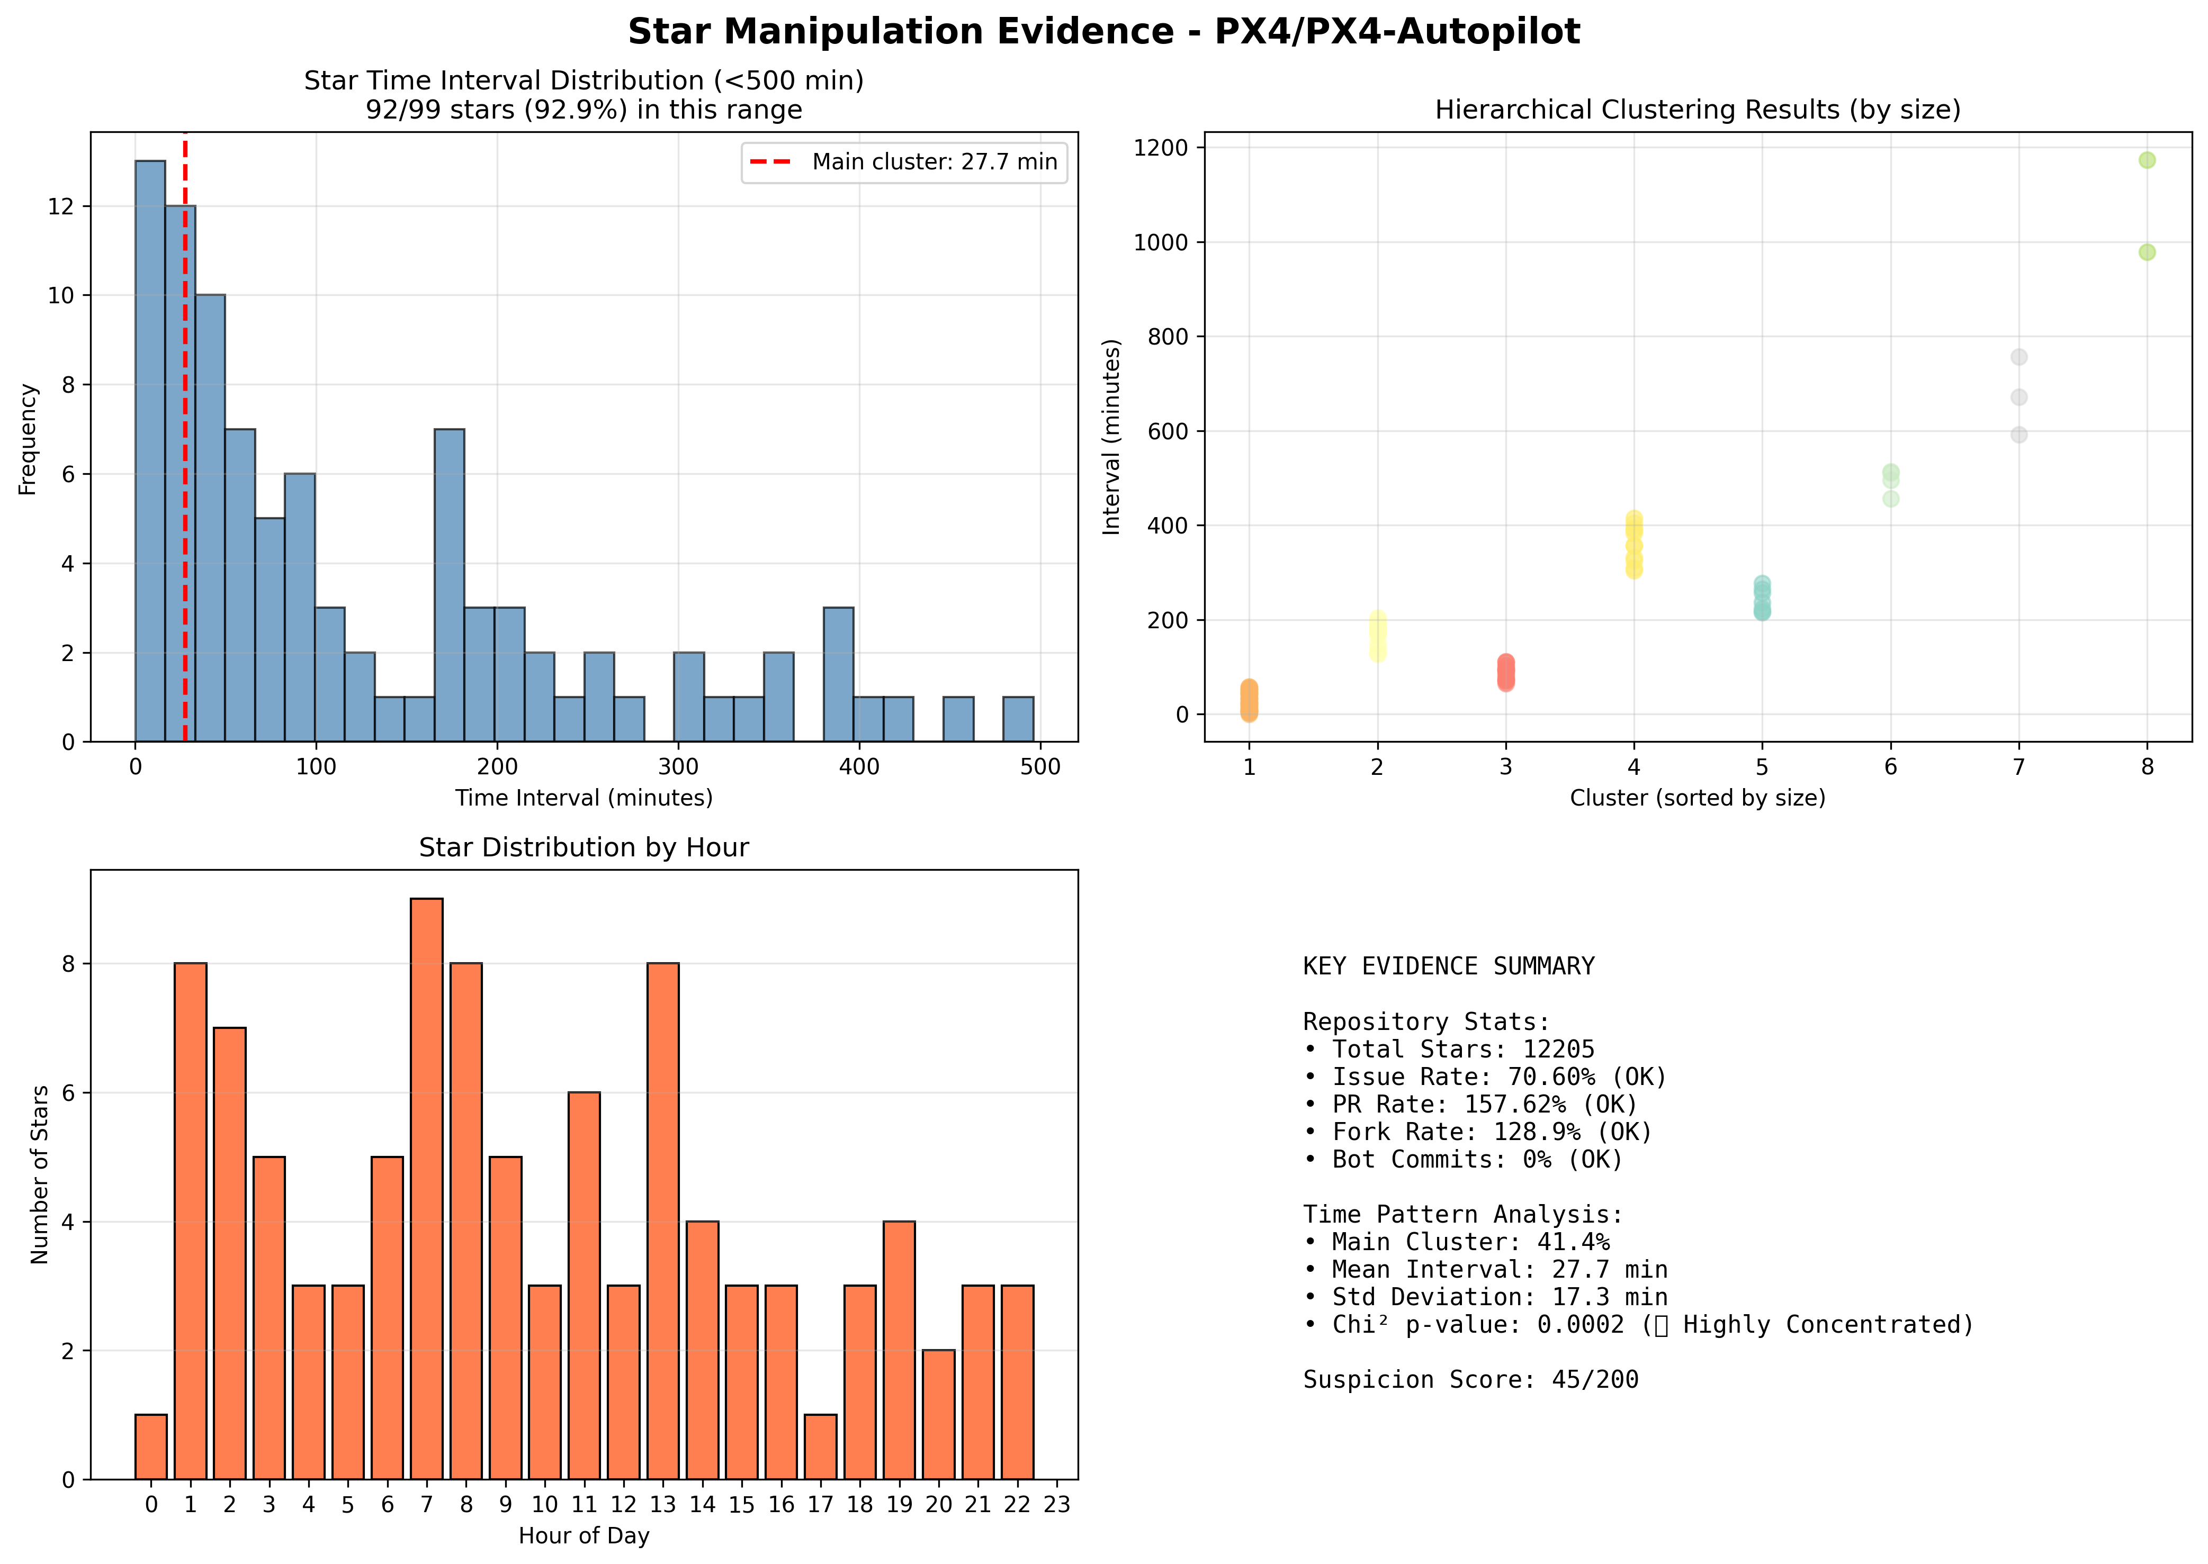This screenshot has width=2208, height=1564.
Task: Click the "23" tick label on hour axis
Action: [x=1057, y=1504]
